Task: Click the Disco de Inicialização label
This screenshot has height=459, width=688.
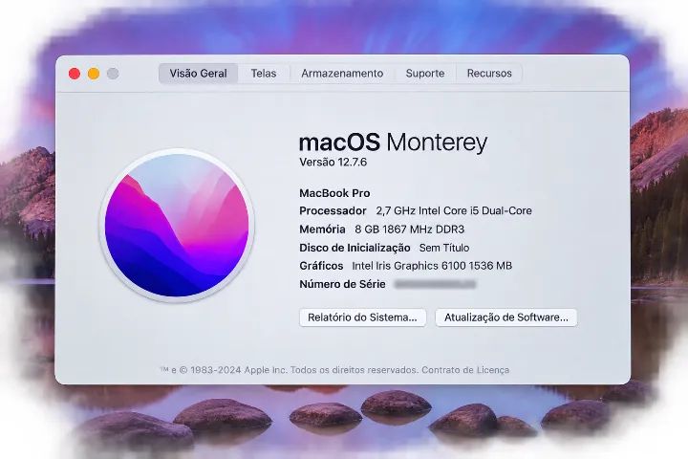Action: pos(355,248)
